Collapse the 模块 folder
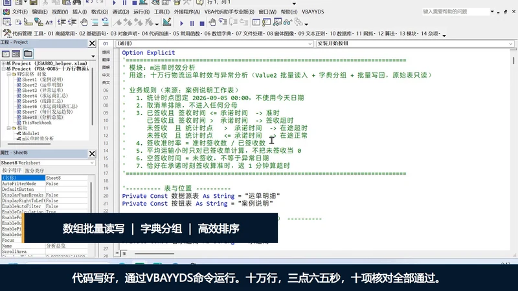 click(x=9, y=128)
